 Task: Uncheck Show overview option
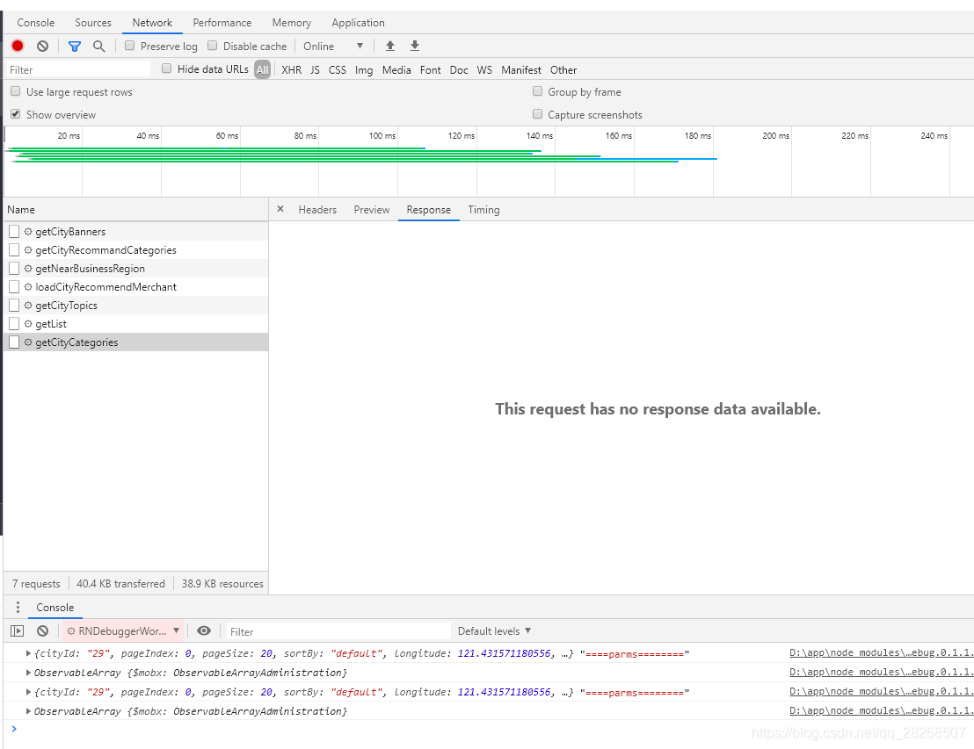tap(16, 114)
